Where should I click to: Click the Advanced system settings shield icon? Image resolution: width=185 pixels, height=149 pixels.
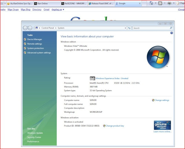[x=25, y=53]
